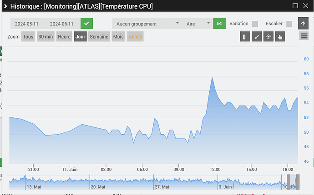Click the compress arrows icon button
Viewport: 314px width, 195px height.
tap(257, 37)
